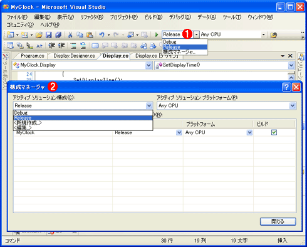The width and height of the screenshot is (307, 247).
Task: Click the Display Parameter Info icon
Action: coord(20,46)
